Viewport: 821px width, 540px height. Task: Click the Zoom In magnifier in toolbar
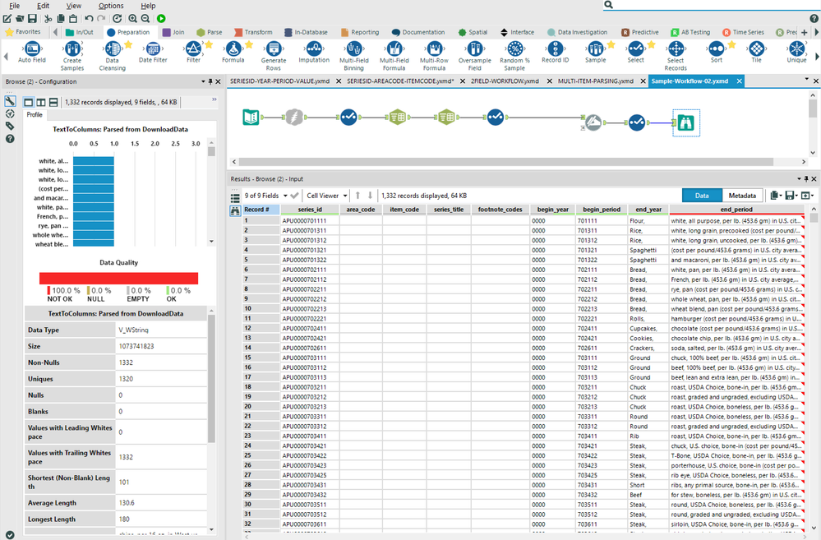pos(131,18)
